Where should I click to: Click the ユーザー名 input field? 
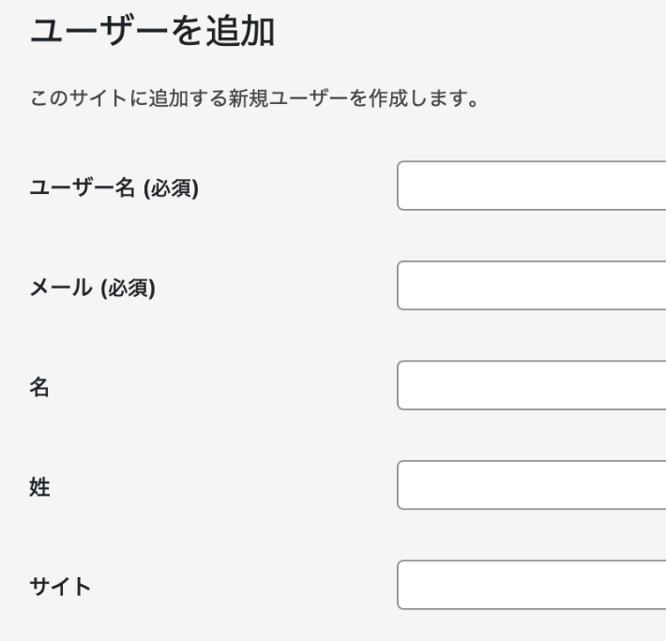(x=531, y=186)
